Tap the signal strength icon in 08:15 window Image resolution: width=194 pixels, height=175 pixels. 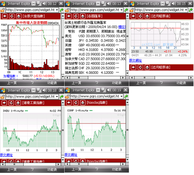[x=169, y=4]
